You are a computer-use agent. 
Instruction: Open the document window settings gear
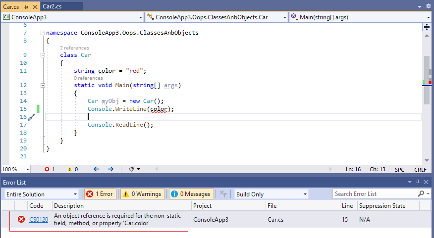point(429,6)
